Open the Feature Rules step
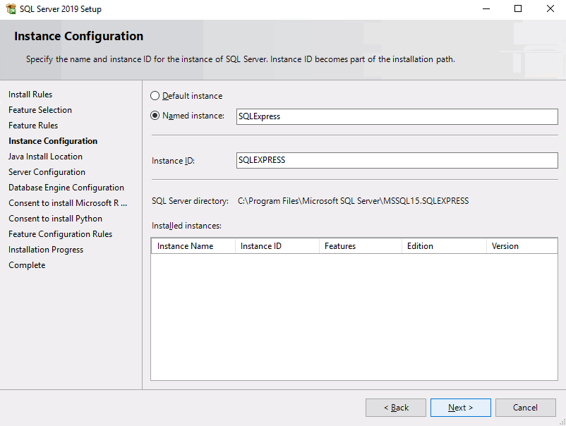566x426 pixels. point(33,126)
